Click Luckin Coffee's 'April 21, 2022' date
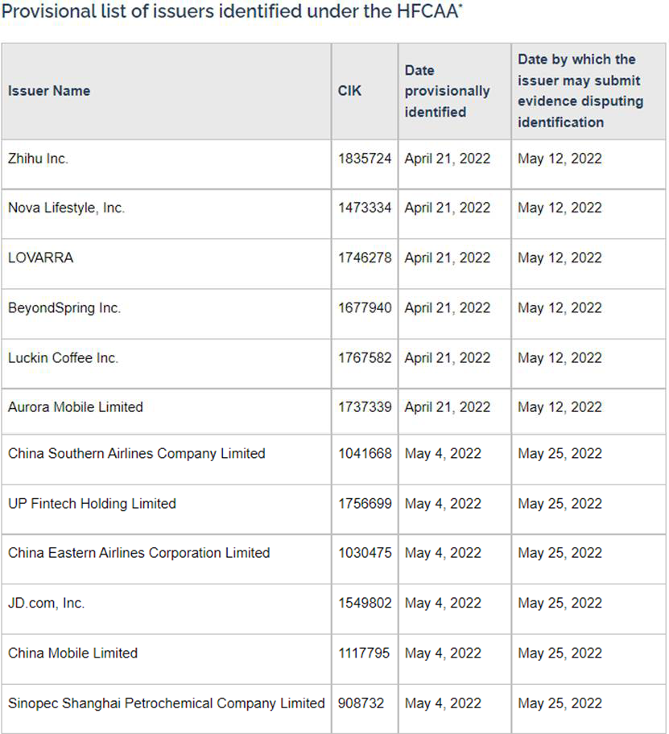The height and width of the screenshot is (734, 669). click(448, 359)
